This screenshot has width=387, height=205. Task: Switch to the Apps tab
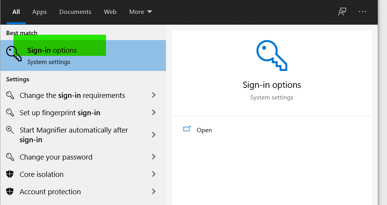[39, 12]
